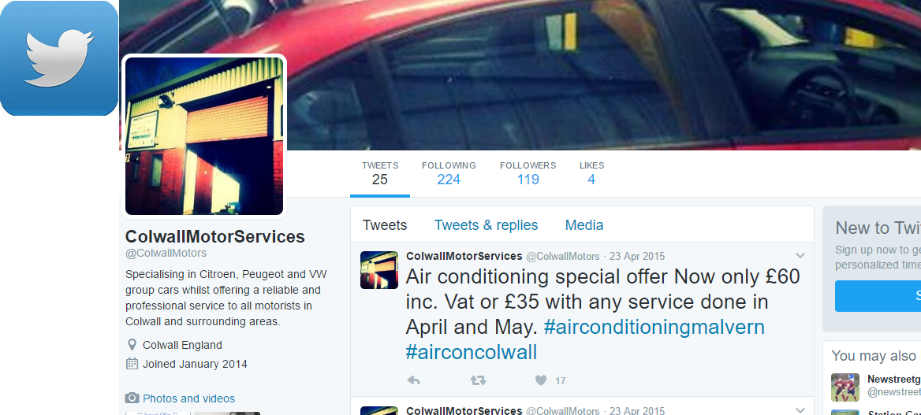Click the camera icon beside Photos and videos
921x415 pixels.
pos(132,398)
